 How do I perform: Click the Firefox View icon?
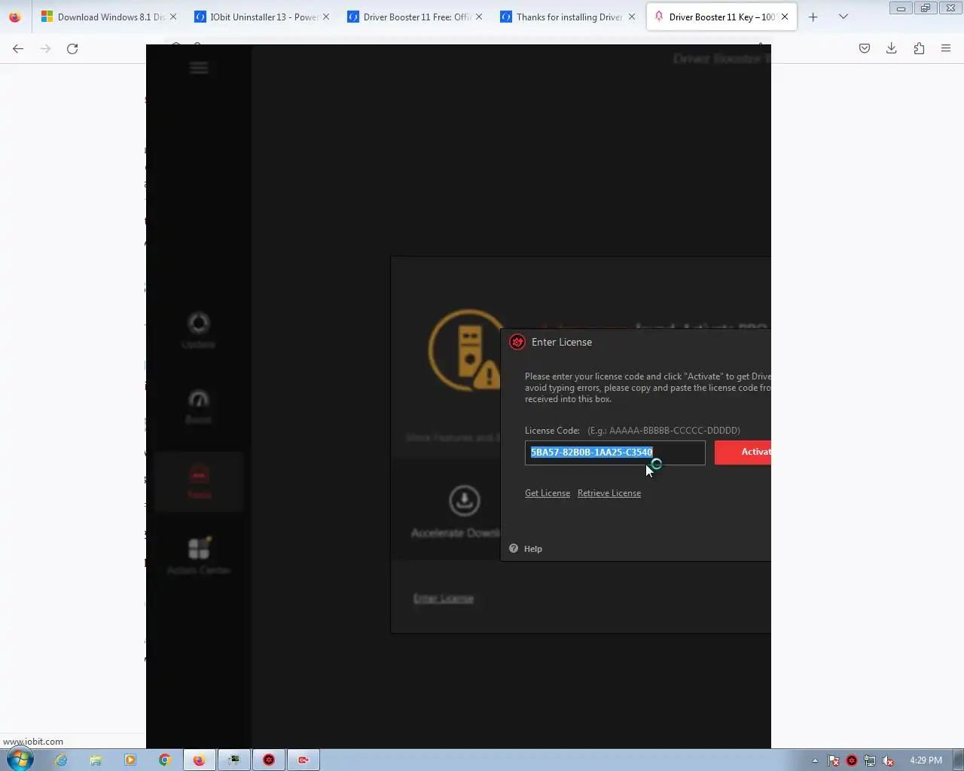pyautogui.click(x=15, y=17)
